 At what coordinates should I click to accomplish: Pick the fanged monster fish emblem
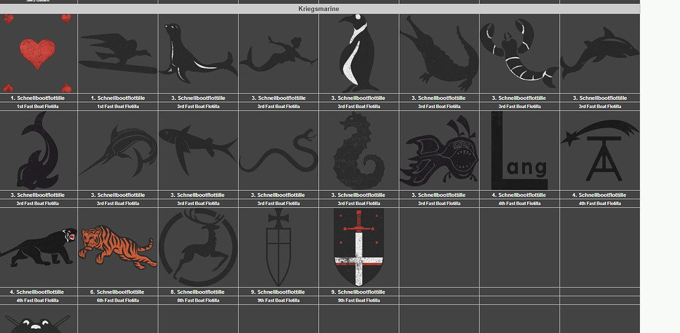pos(439,150)
